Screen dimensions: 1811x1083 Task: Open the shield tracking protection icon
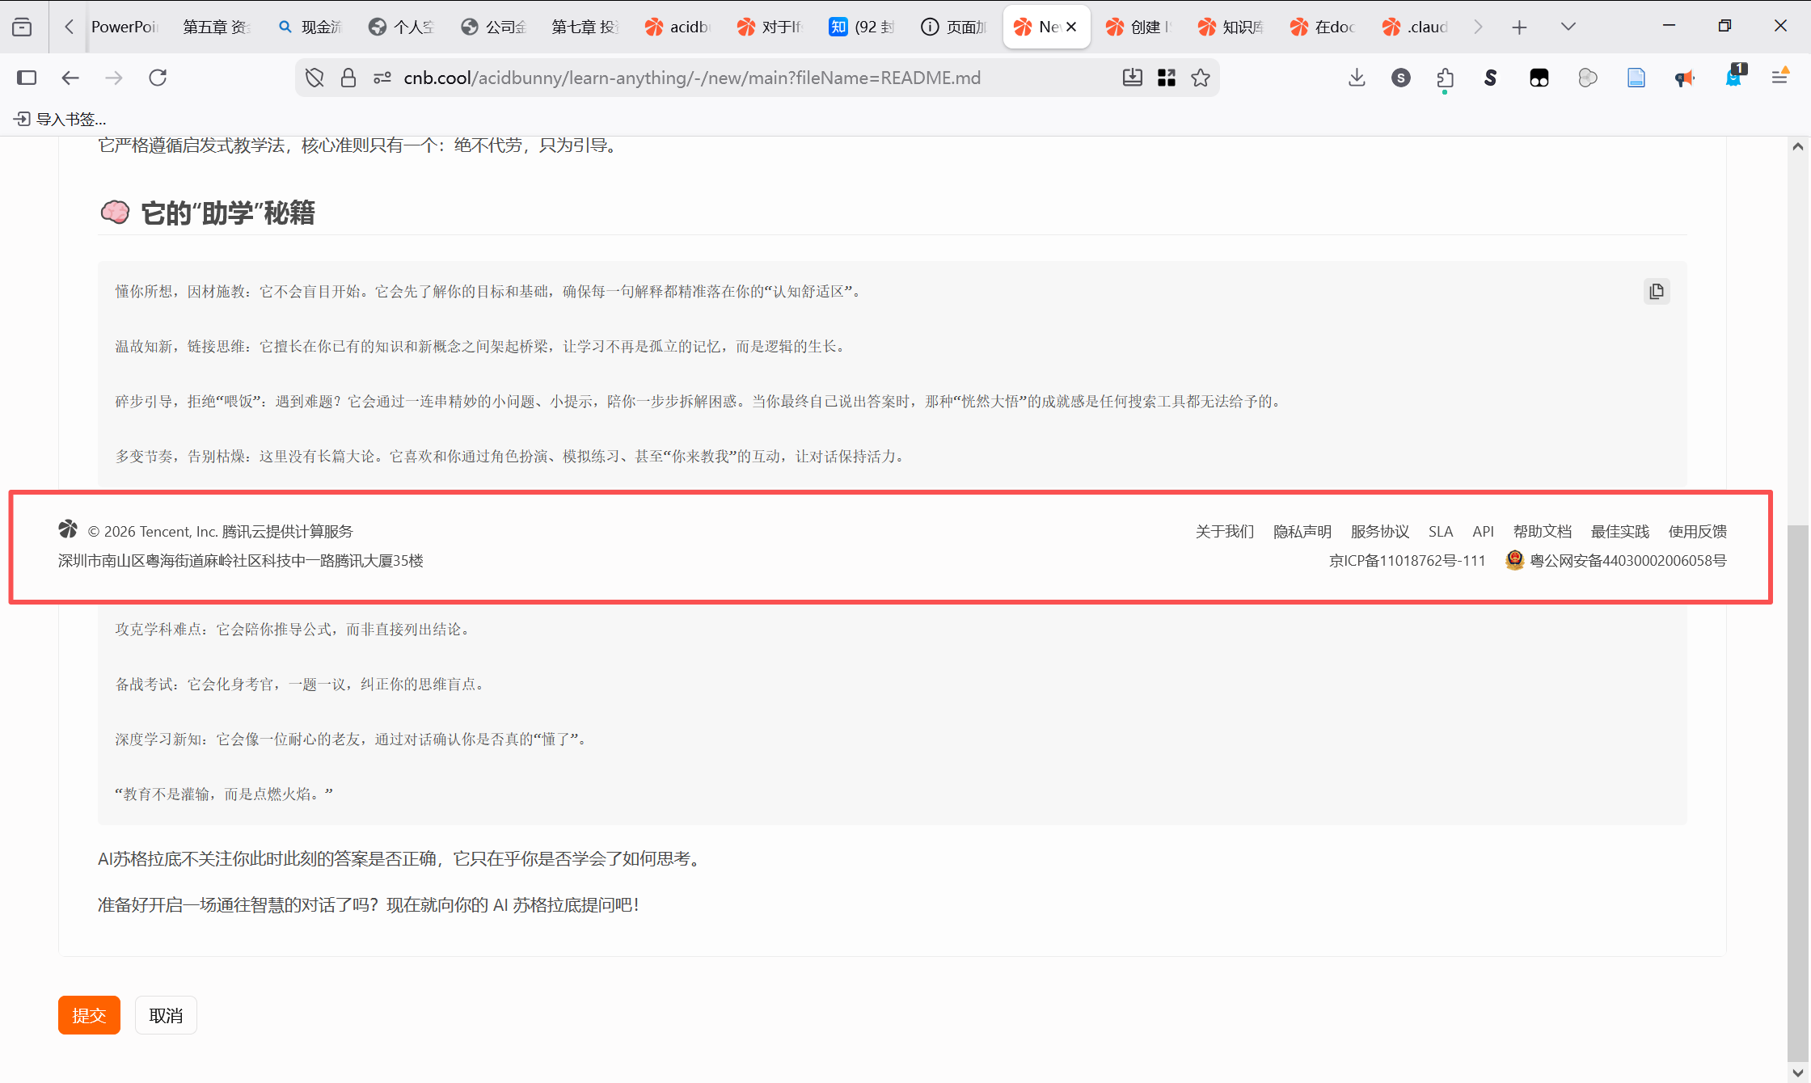coord(314,78)
